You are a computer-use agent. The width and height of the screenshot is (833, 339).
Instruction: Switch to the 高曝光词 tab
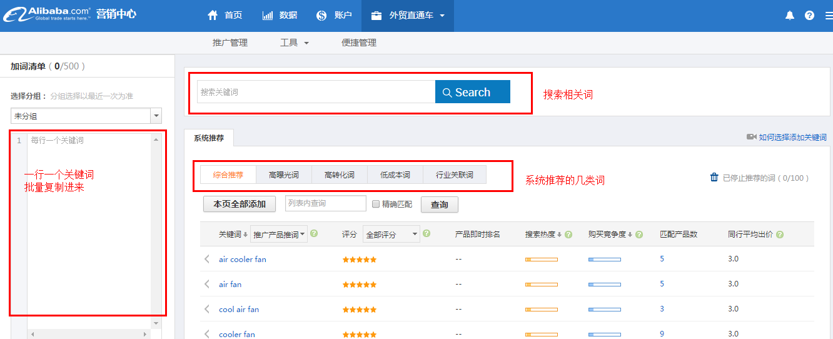click(284, 175)
